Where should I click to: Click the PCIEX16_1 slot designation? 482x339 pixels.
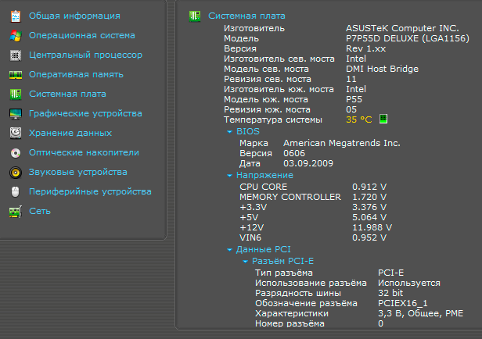click(x=402, y=303)
